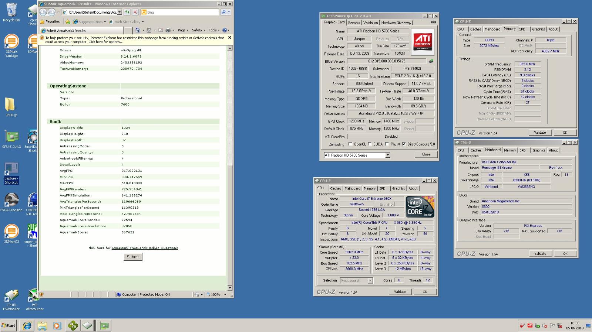
Task: Open the 3DMark Vantage desktop shortcut
Action: tap(11, 46)
